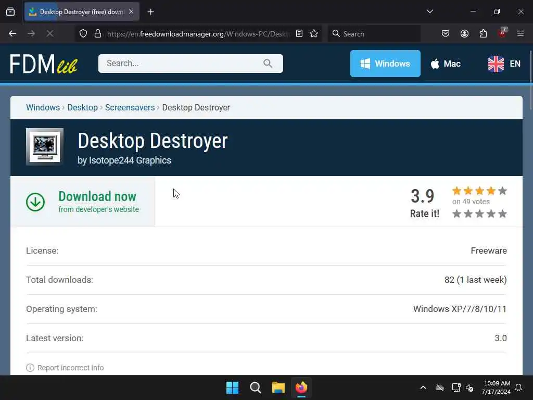Screen dimensions: 533x400
Task: Stop loading the current page
Action: pos(50,34)
